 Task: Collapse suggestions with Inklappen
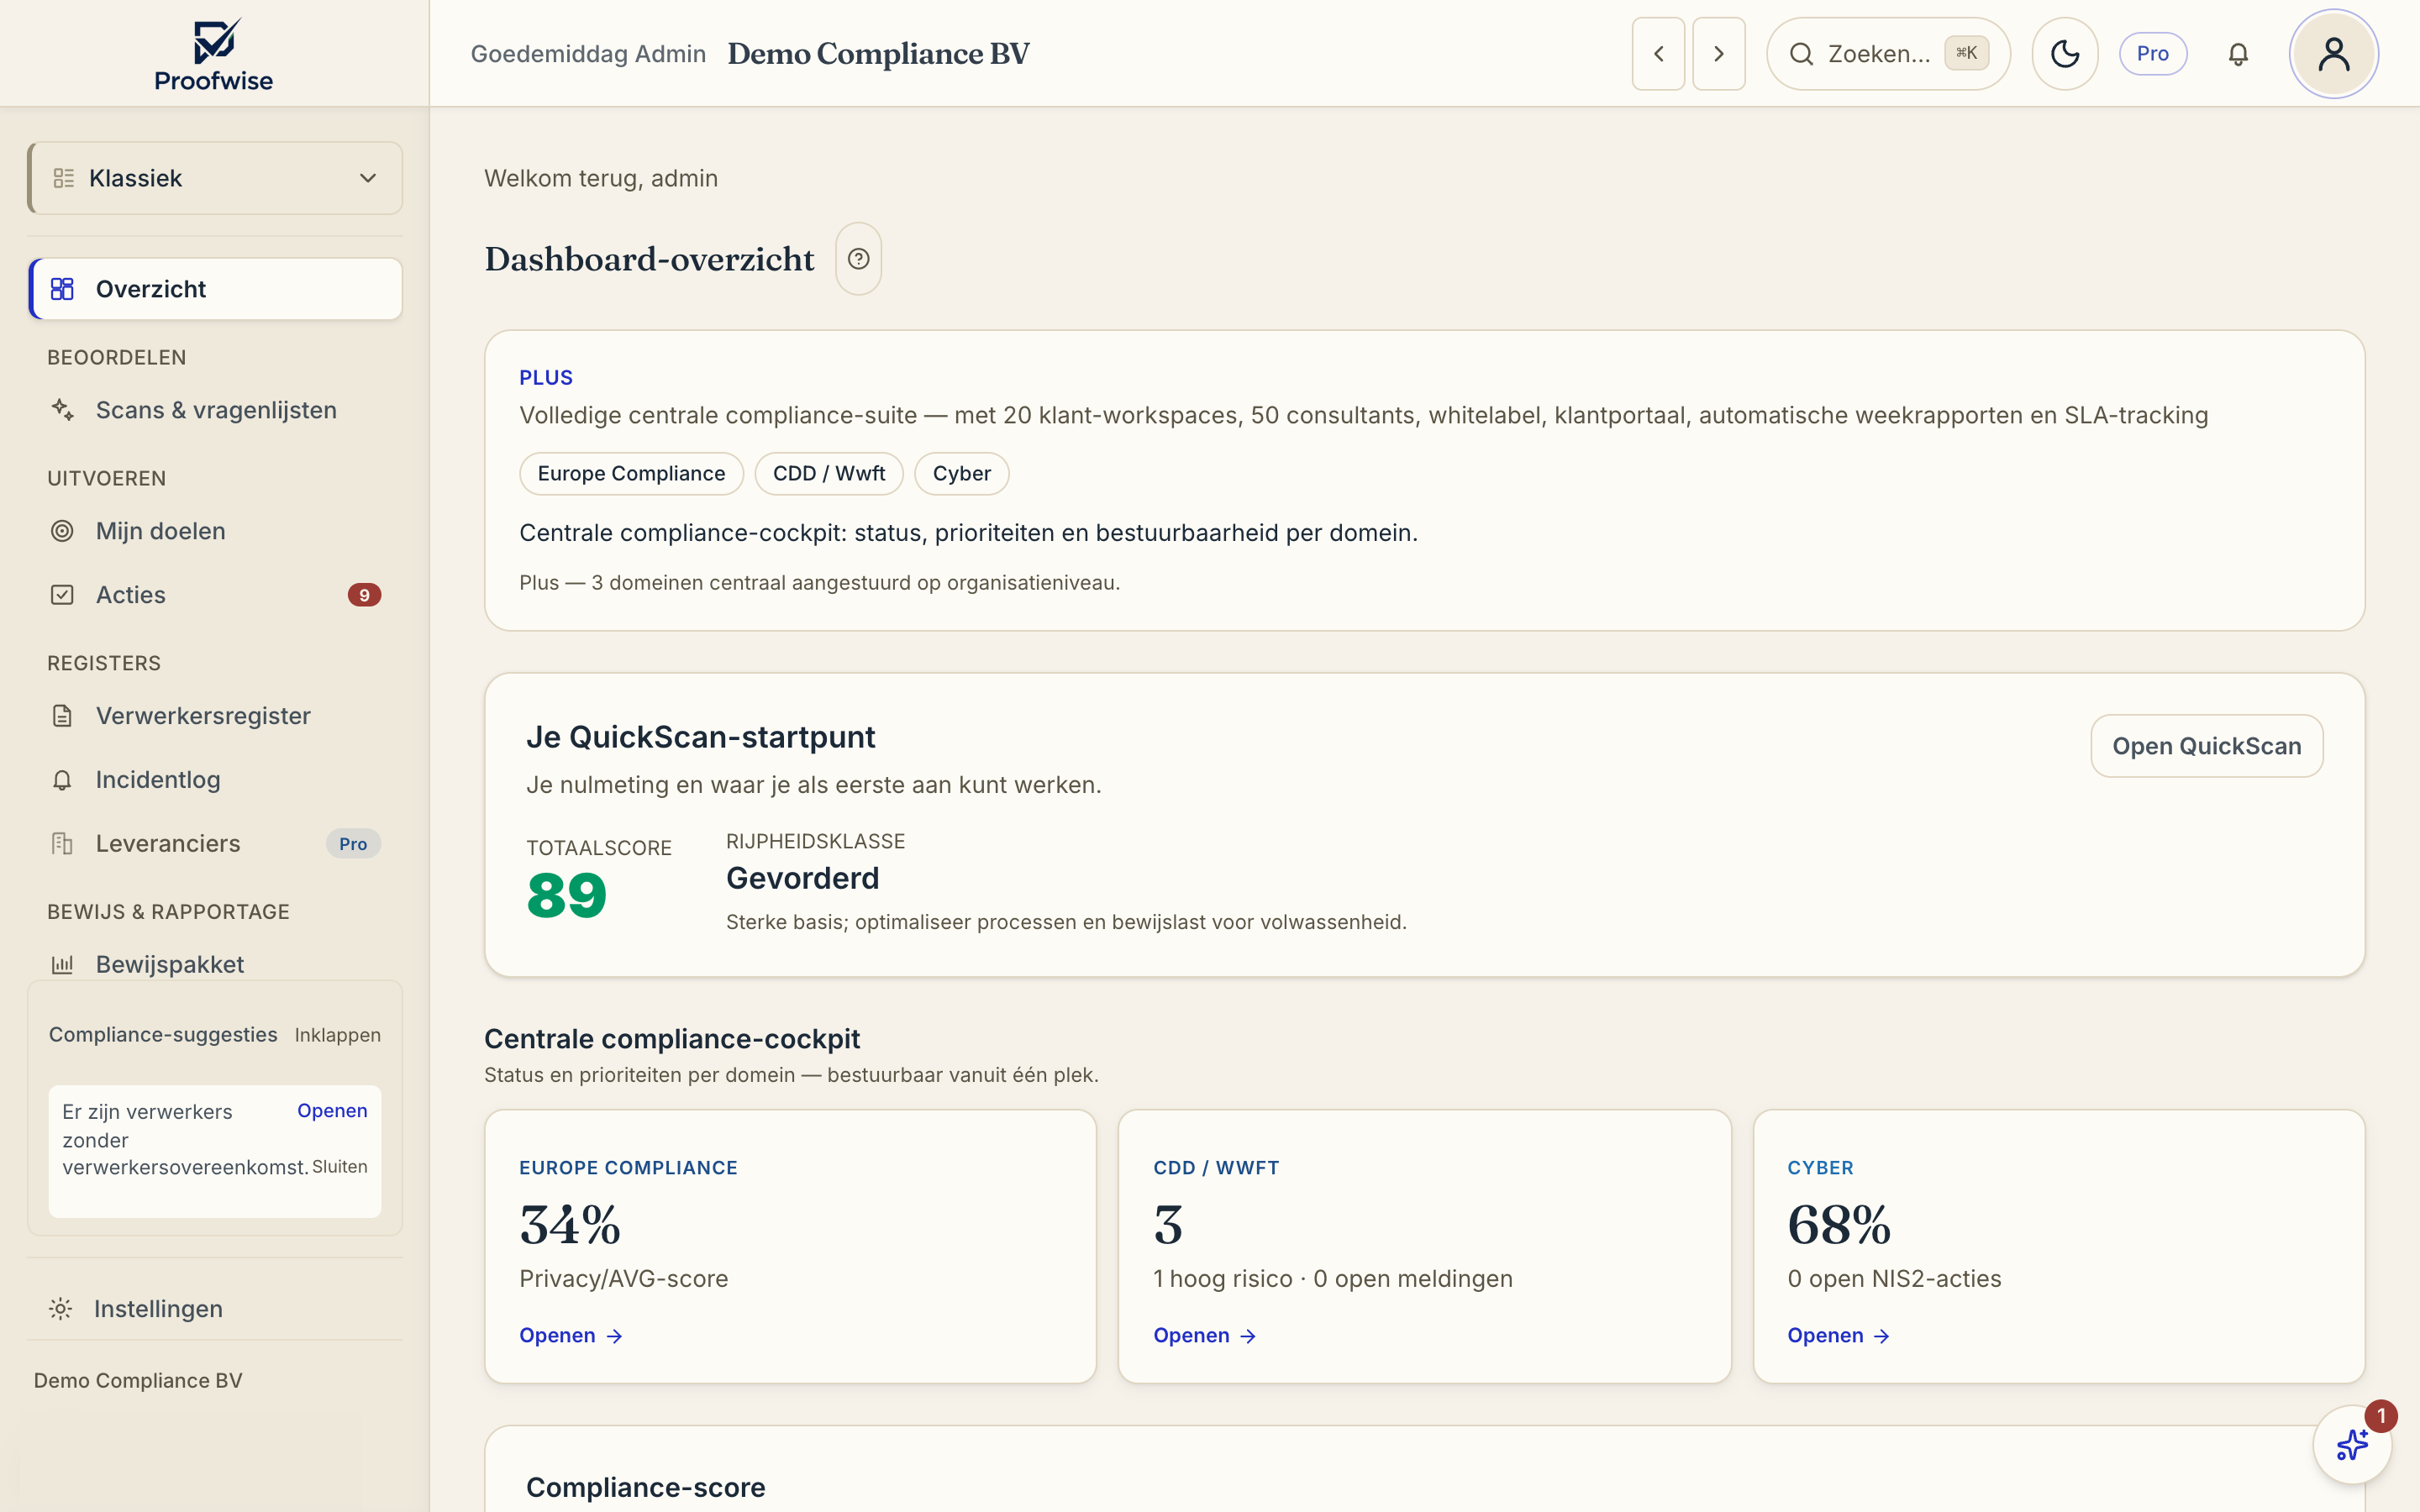337,1035
